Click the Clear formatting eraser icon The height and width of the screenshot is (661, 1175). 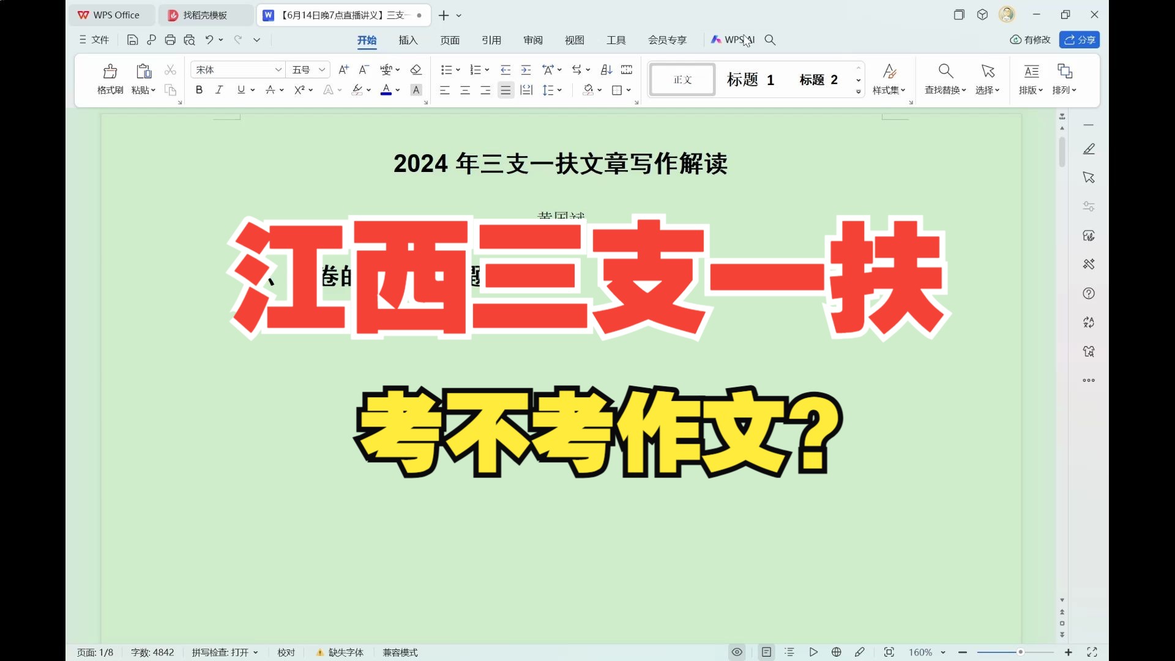(x=416, y=70)
